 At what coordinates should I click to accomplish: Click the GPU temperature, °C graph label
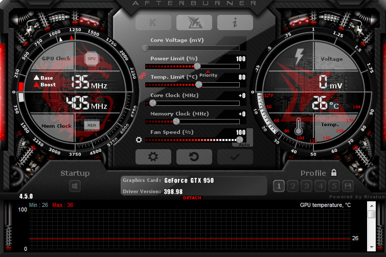coord(325,205)
